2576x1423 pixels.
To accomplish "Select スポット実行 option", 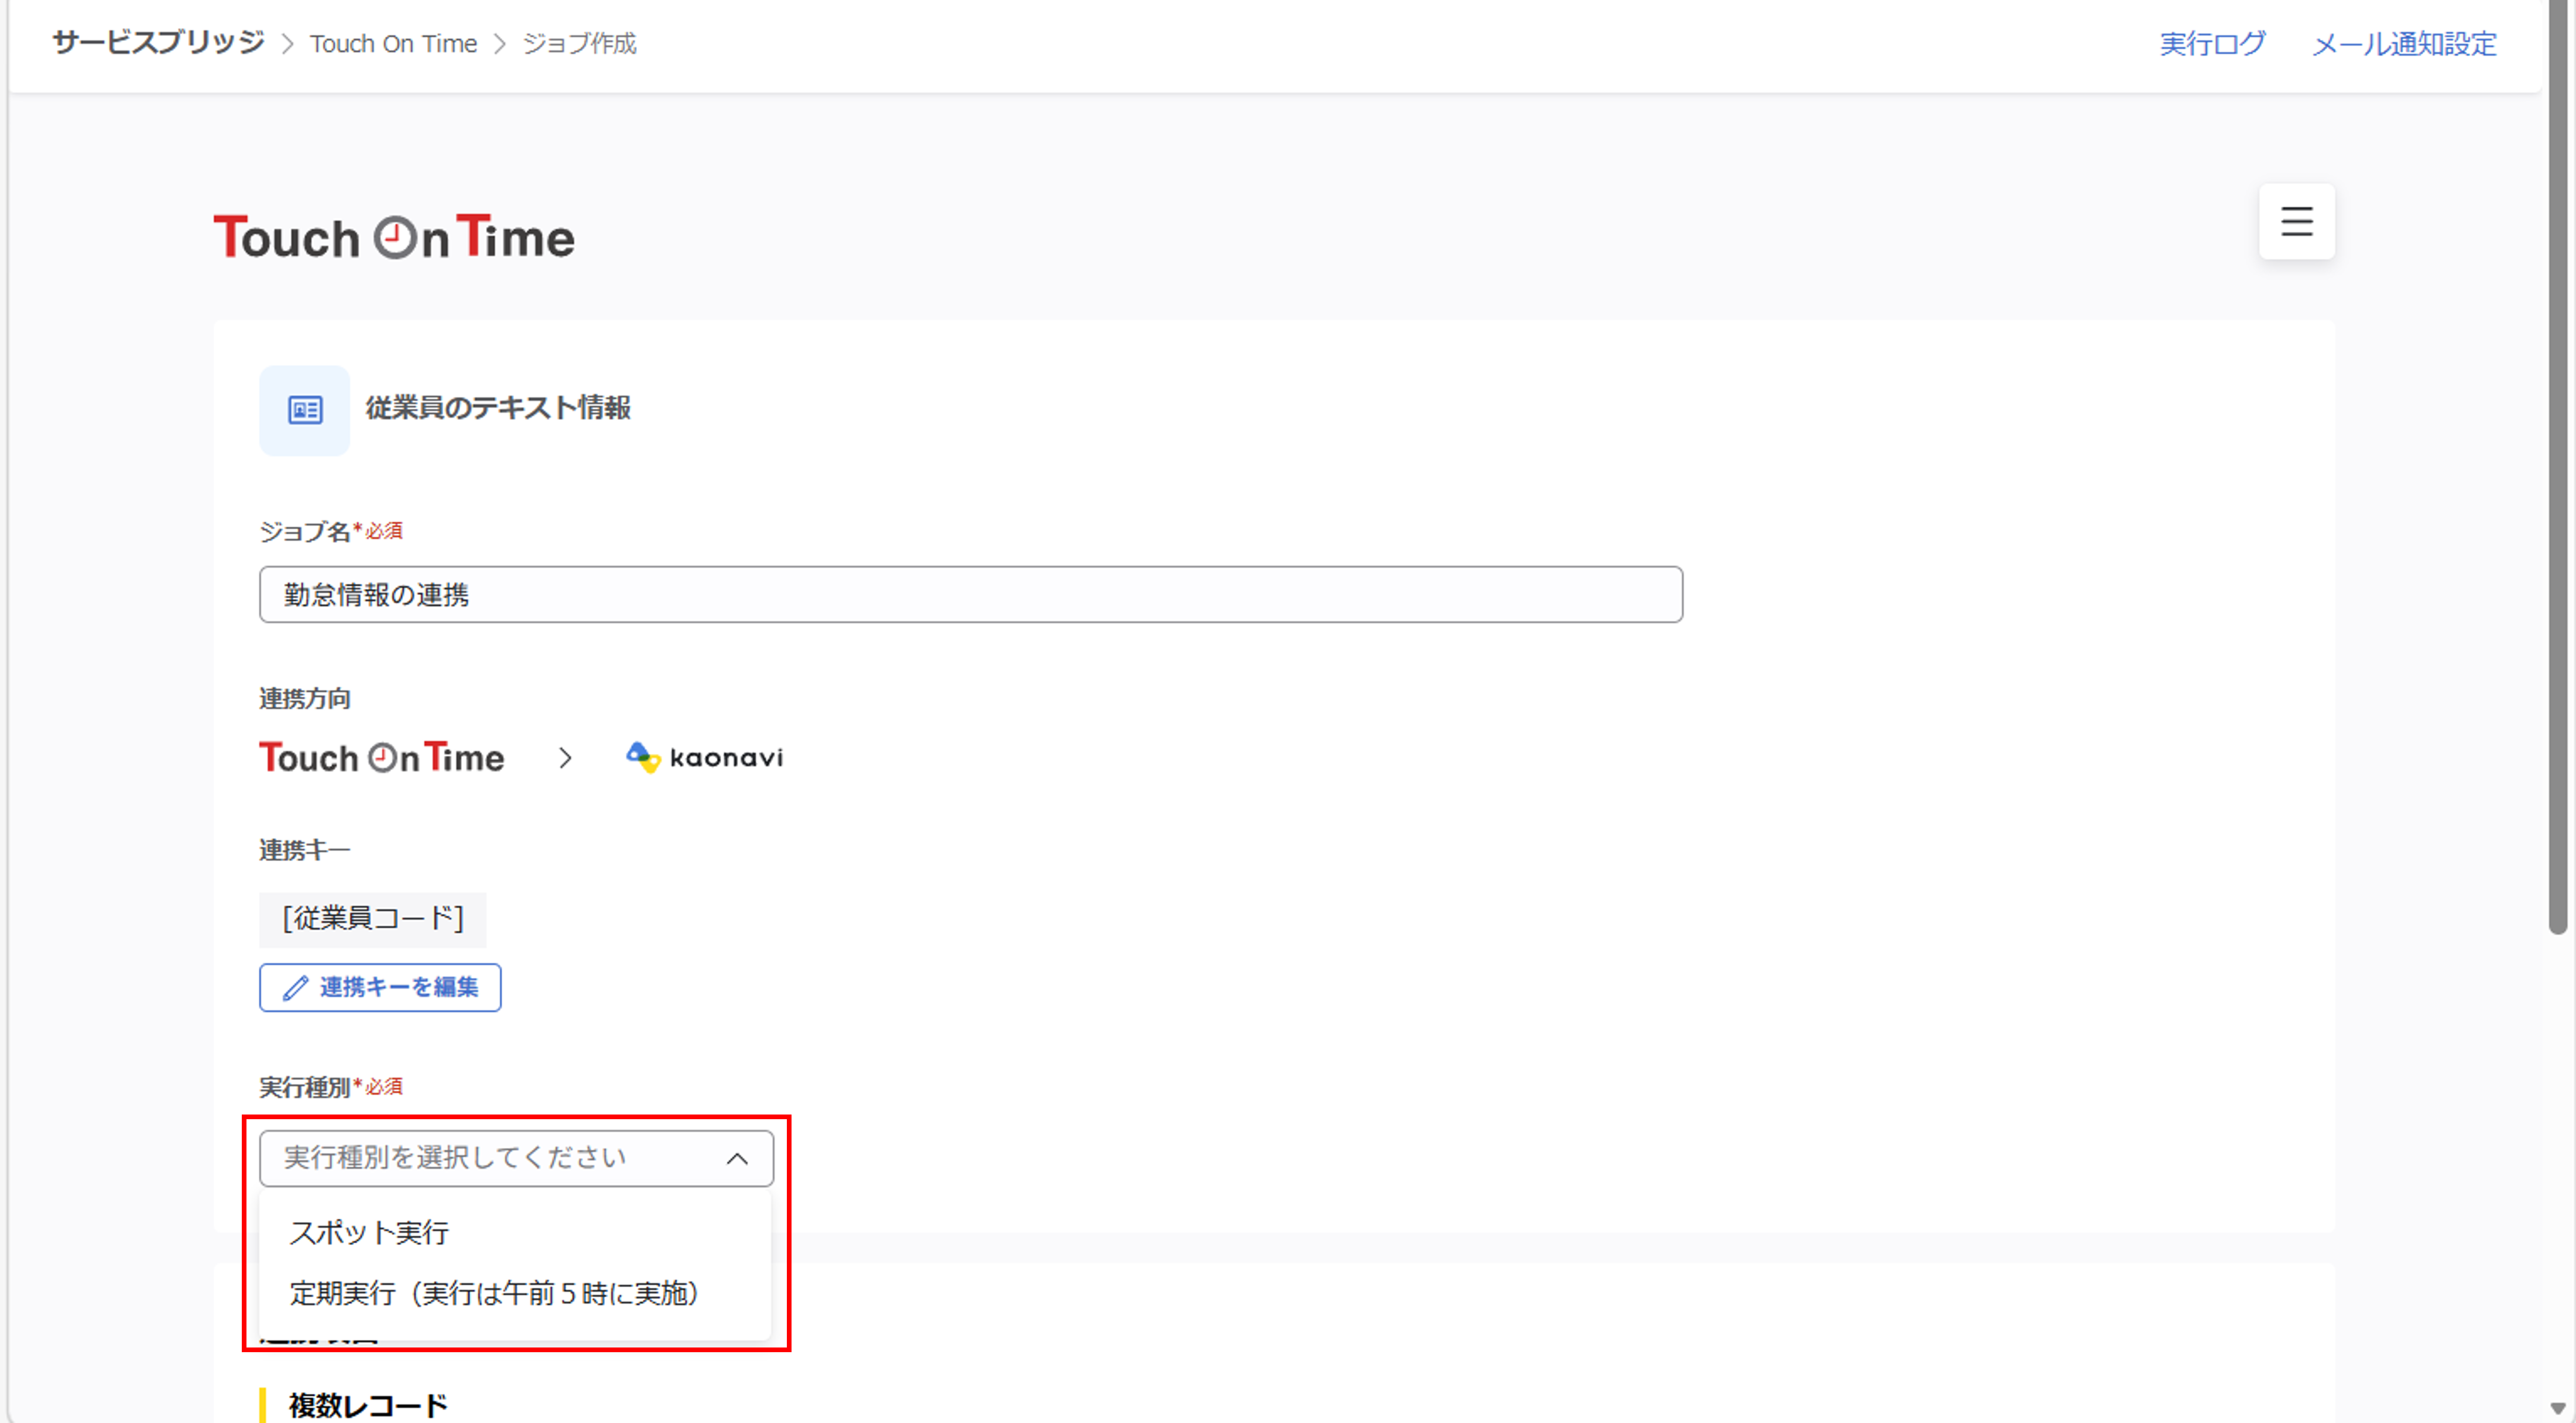I will (514, 1232).
